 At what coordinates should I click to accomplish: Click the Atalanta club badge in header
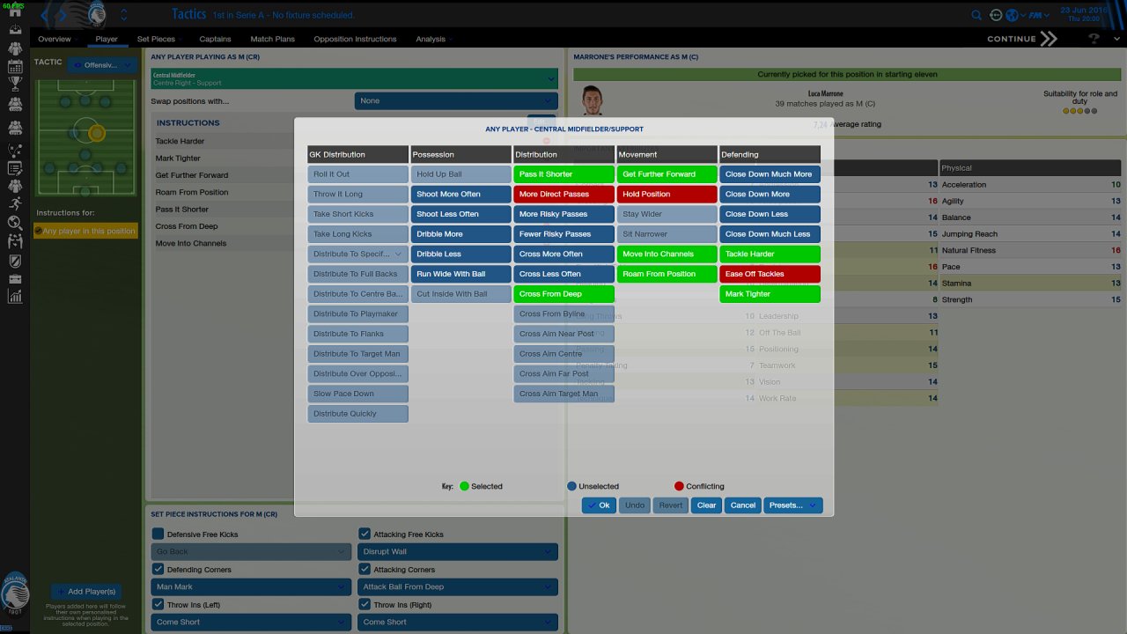pos(97,14)
